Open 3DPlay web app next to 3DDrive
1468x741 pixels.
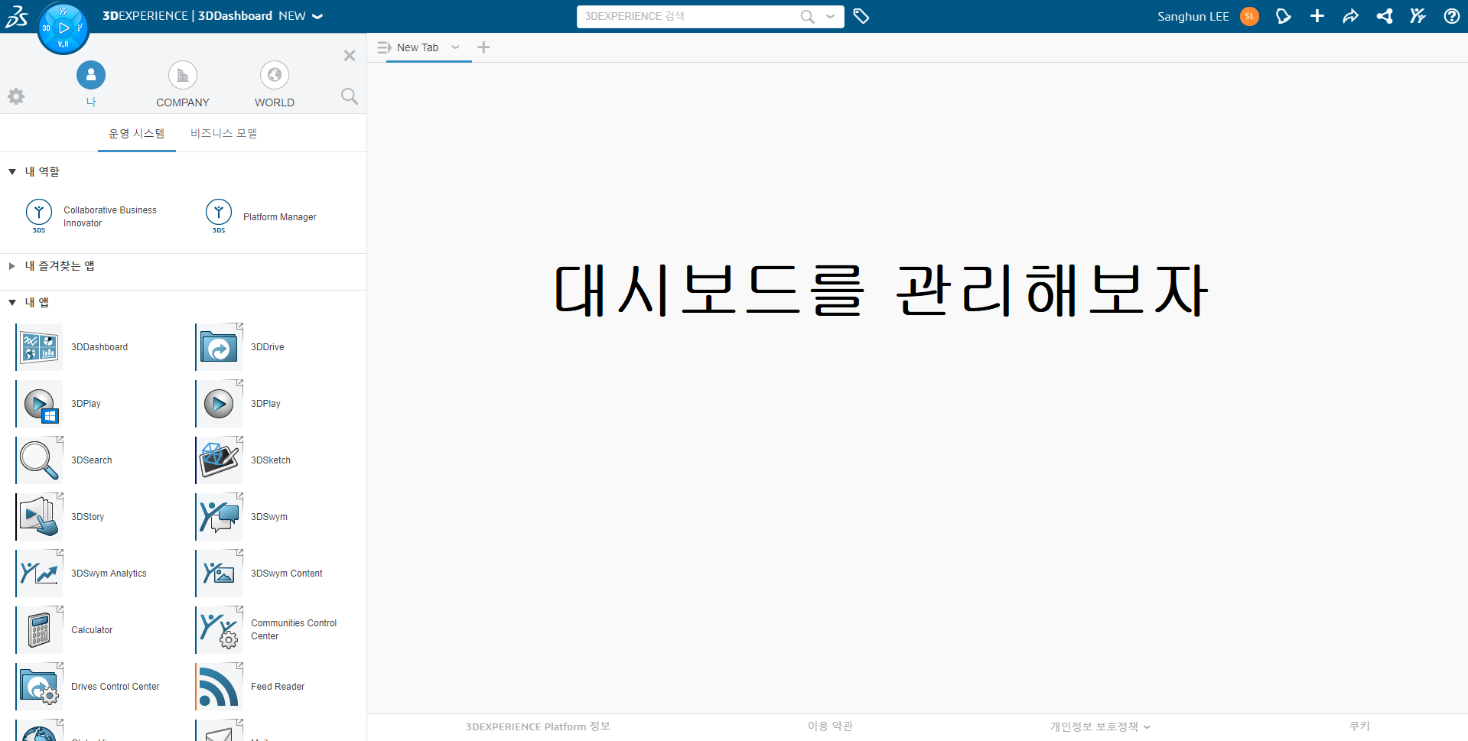pos(219,404)
